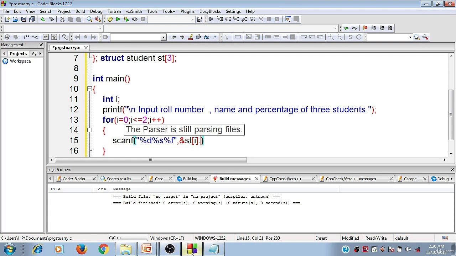Open the code completion scope dropdown

tap(100, 28)
